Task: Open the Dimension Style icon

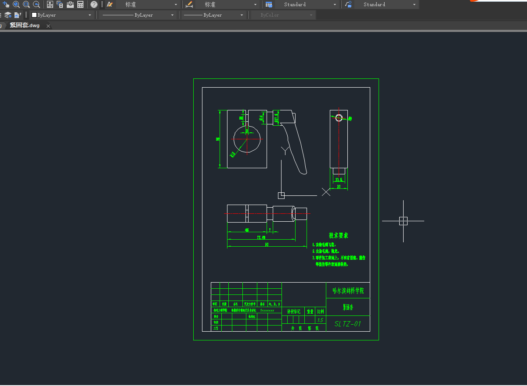Action: [189, 4]
